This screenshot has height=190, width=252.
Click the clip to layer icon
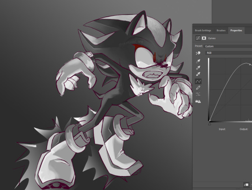[246, 184]
